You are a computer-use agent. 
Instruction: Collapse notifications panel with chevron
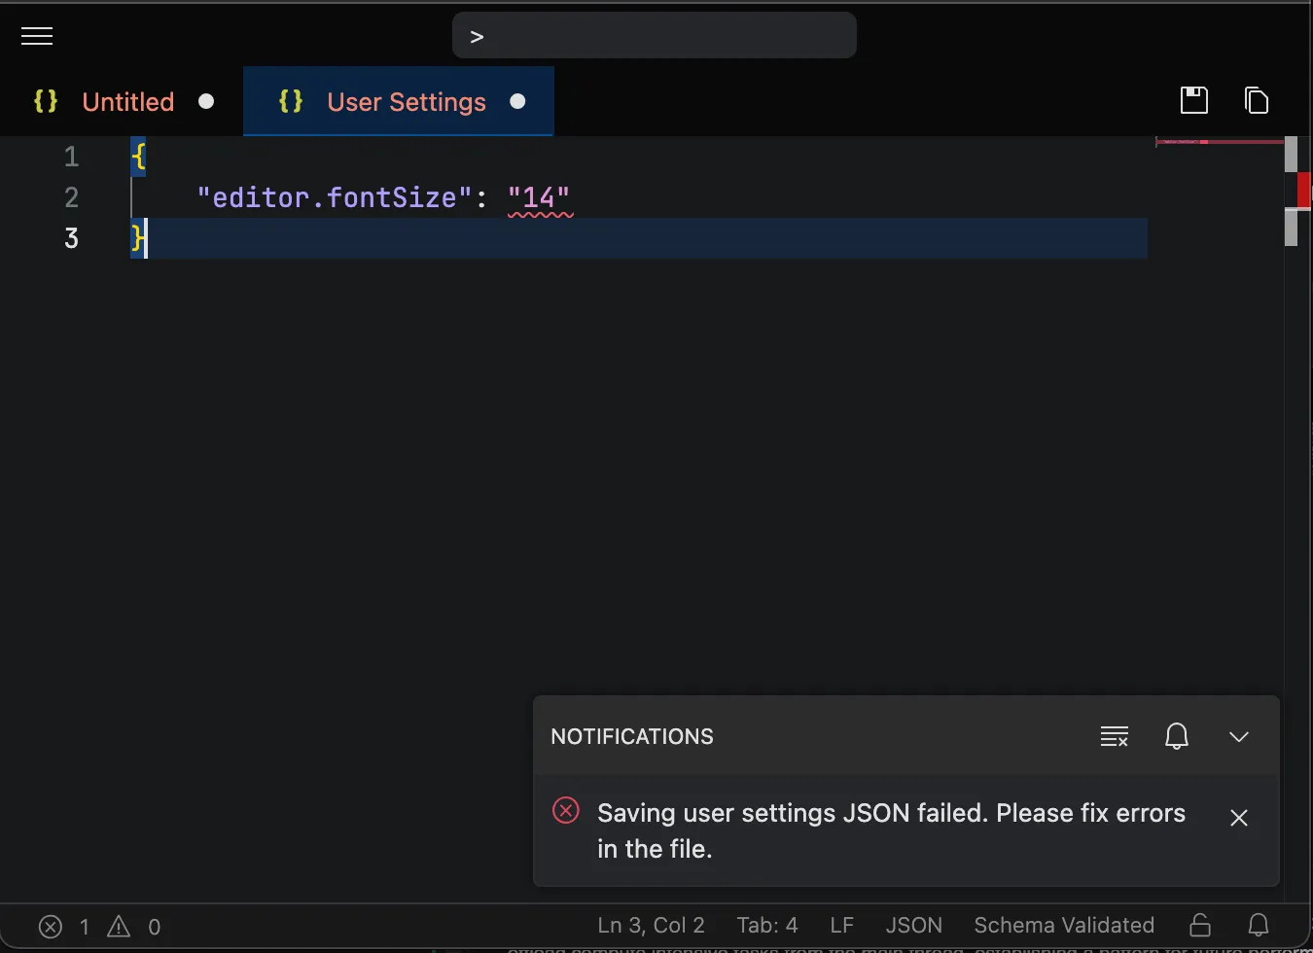[1238, 736]
